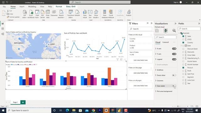Collapse the Fields pane
This screenshot has height=113, width=201.
pyautogui.click(x=199, y=24)
